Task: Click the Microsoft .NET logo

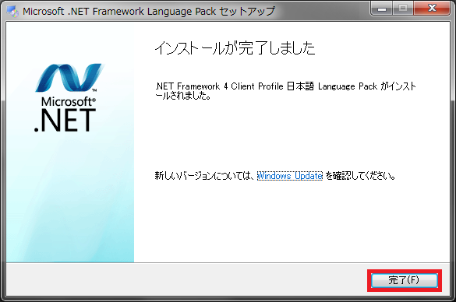Action: 69,97
